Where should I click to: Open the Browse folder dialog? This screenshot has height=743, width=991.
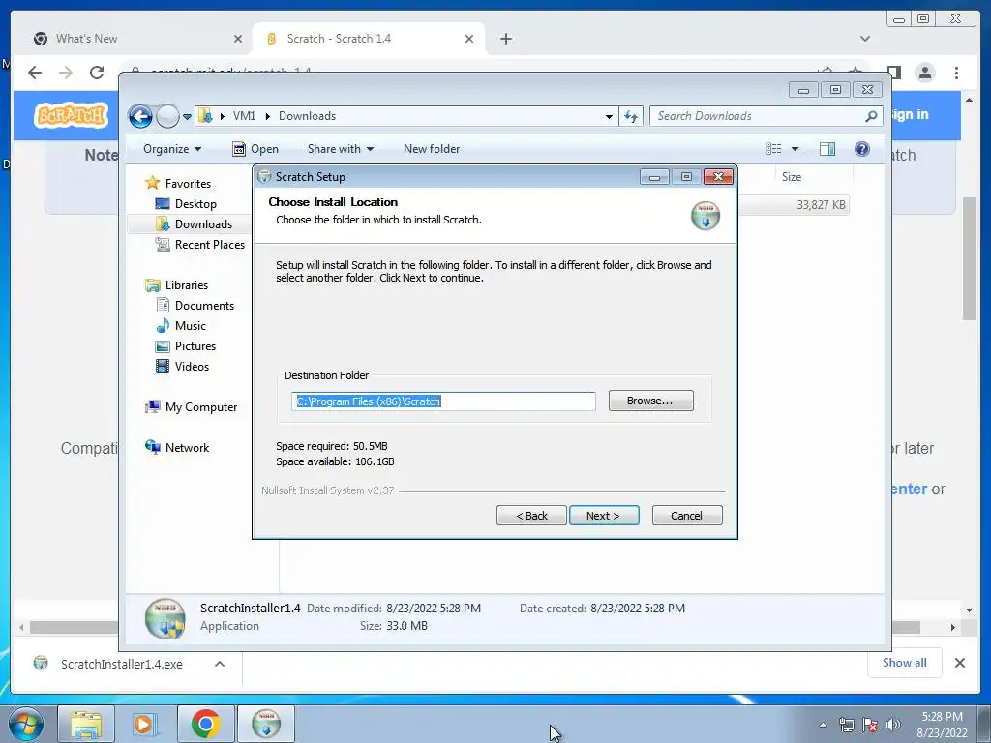pos(650,401)
